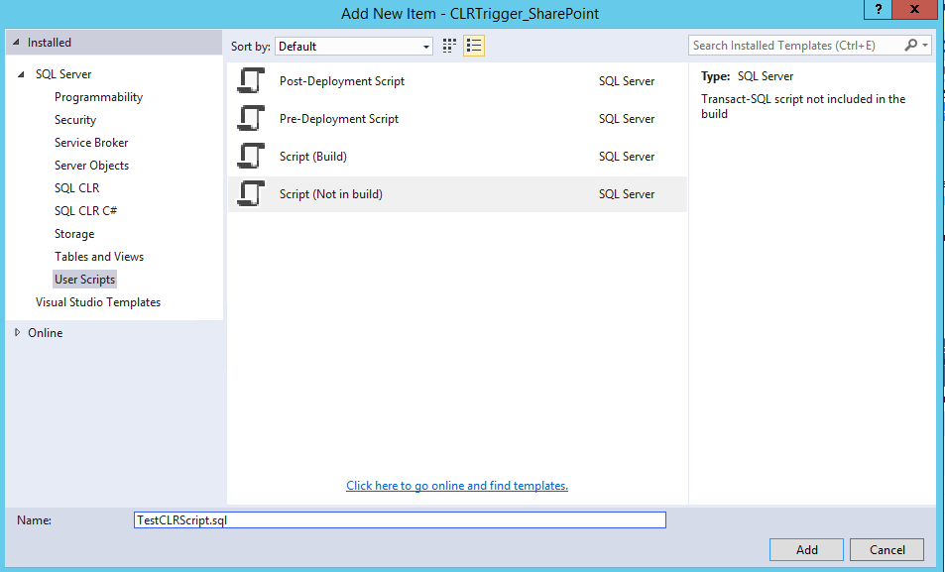Click the Script (Build) template icon
Screen dimensions: 945x572
point(251,156)
